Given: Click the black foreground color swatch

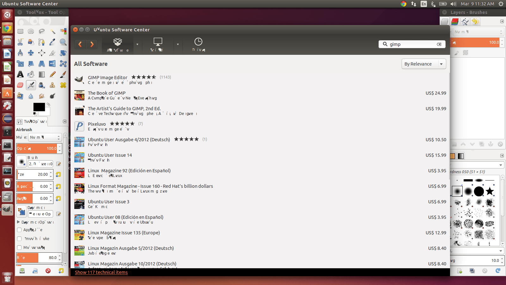Looking at the screenshot, I should point(39,107).
